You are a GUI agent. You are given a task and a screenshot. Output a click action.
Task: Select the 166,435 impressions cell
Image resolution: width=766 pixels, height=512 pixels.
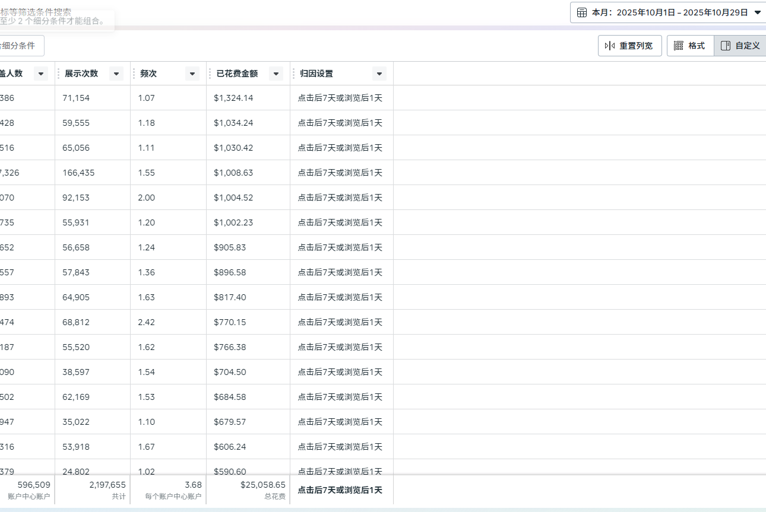click(x=78, y=173)
